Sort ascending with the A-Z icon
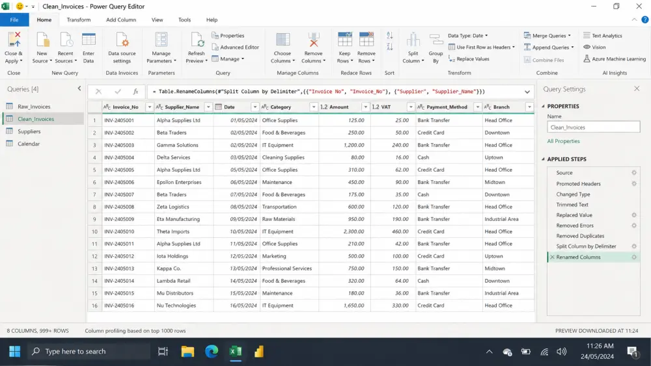Screen dimensions: 651x366 tap(389, 36)
